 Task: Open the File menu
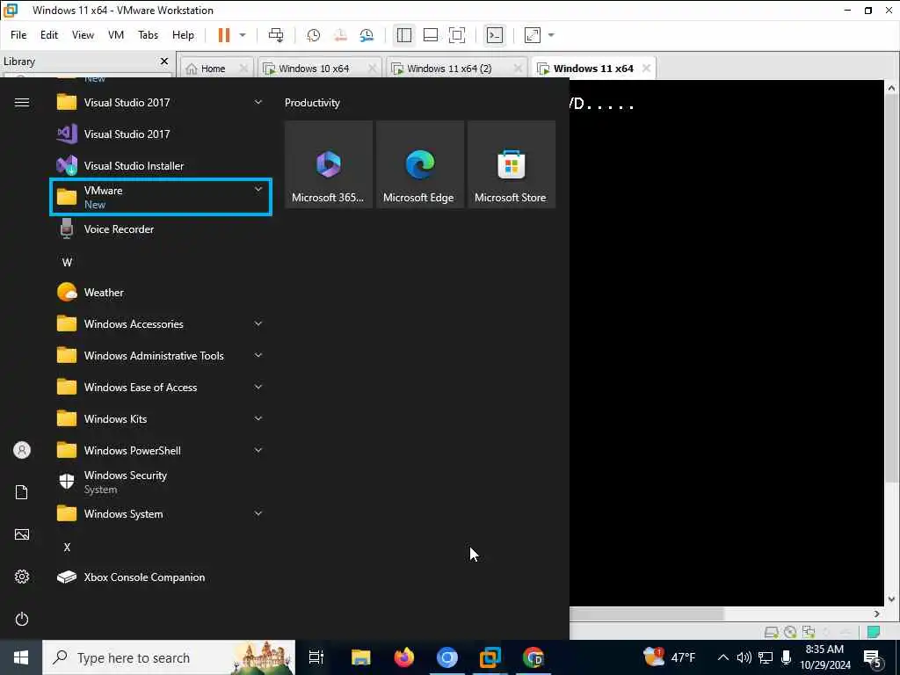click(x=18, y=35)
